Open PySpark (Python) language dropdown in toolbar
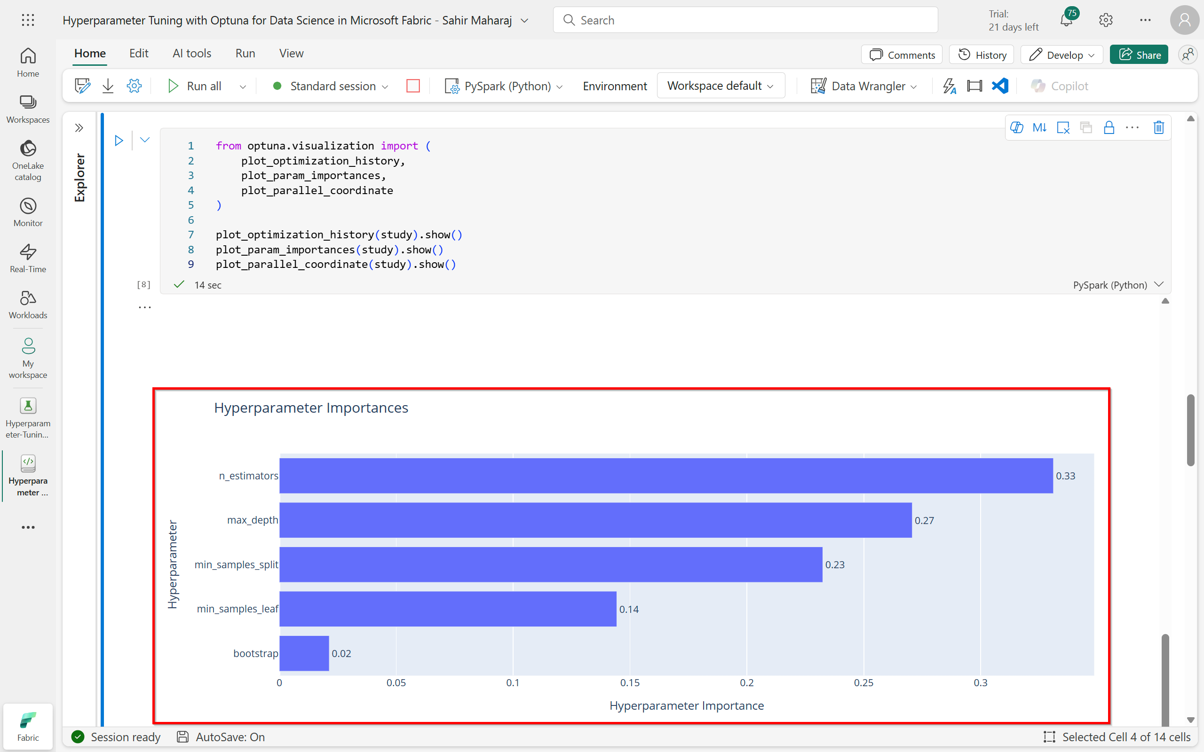Viewport: 1204px width, 752px height. [504, 86]
